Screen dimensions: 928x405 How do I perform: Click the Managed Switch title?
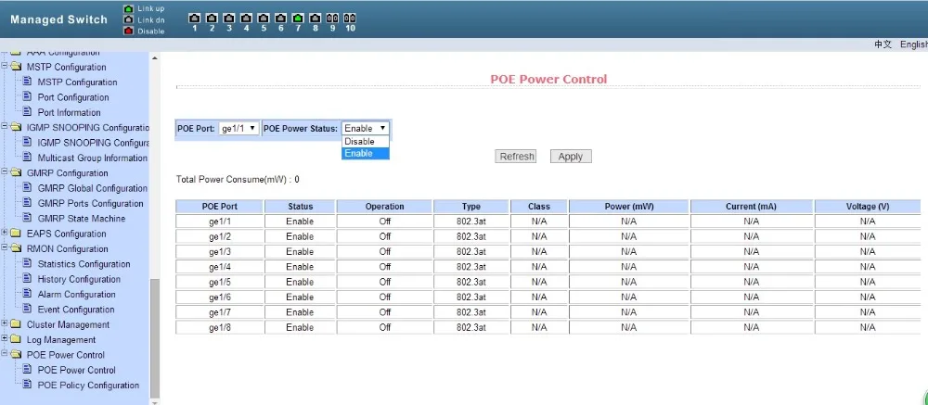58,19
